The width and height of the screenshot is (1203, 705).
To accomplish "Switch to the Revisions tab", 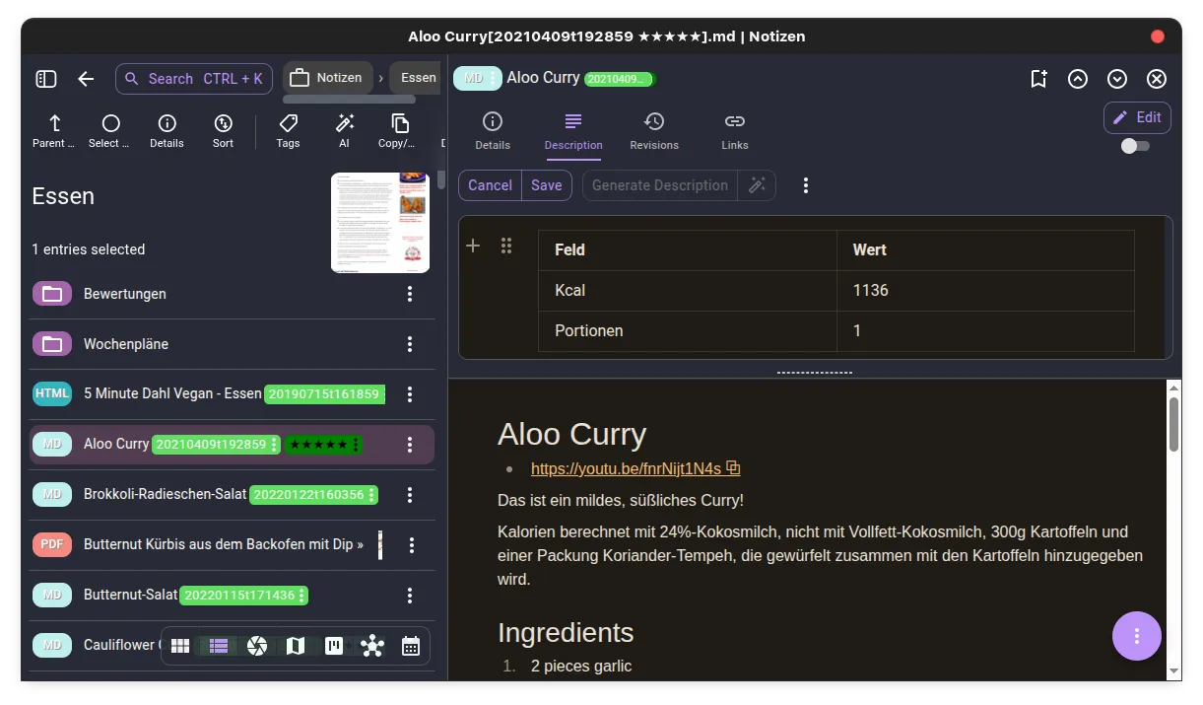I will [x=654, y=130].
